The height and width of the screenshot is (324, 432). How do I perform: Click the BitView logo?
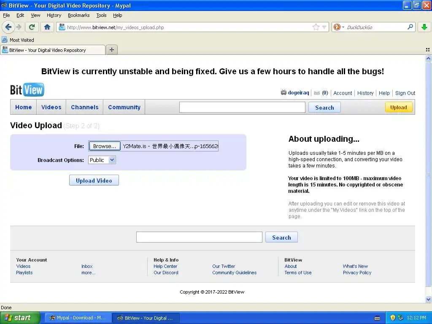coord(27,89)
